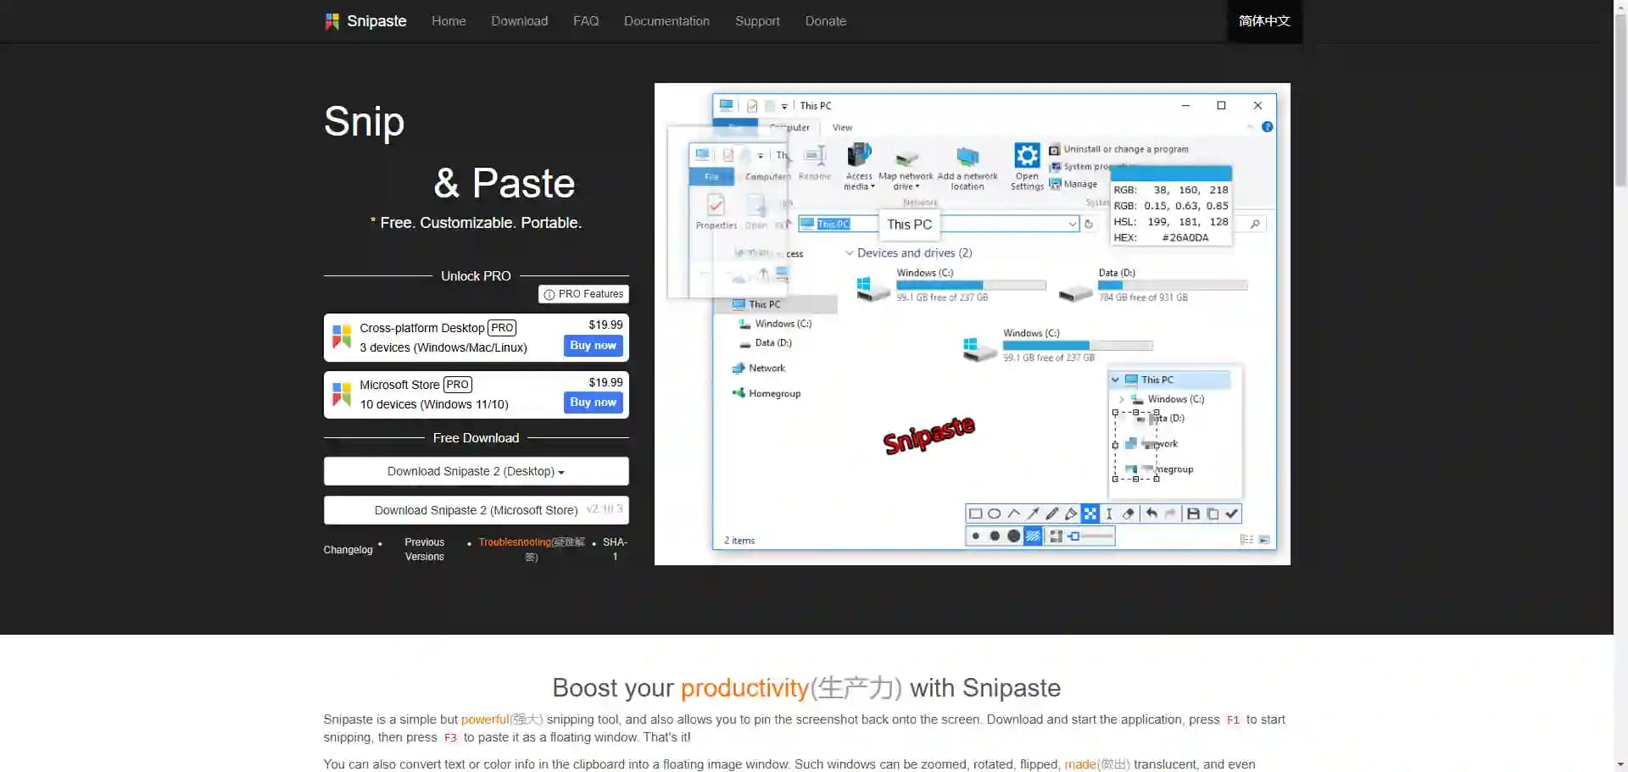Open the Previous Versions link
This screenshot has width=1628, height=772.
point(424,549)
